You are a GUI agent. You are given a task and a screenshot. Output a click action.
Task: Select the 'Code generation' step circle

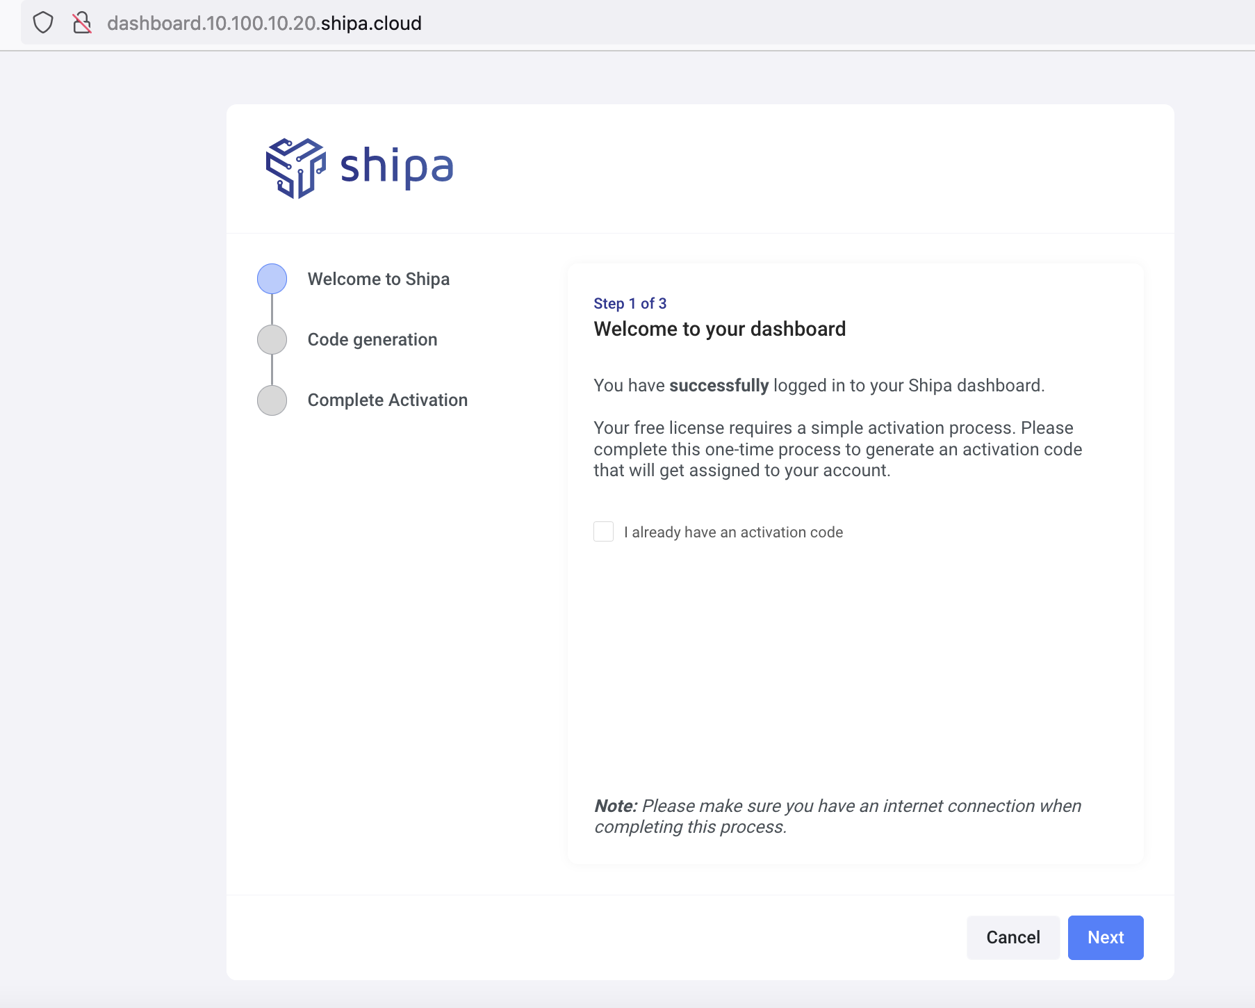(272, 339)
